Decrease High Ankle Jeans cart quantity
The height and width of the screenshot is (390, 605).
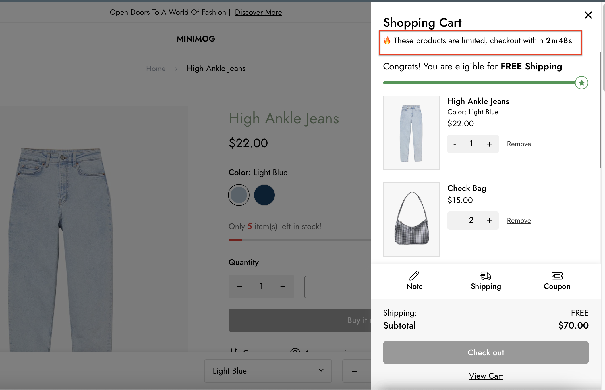point(455,144)
